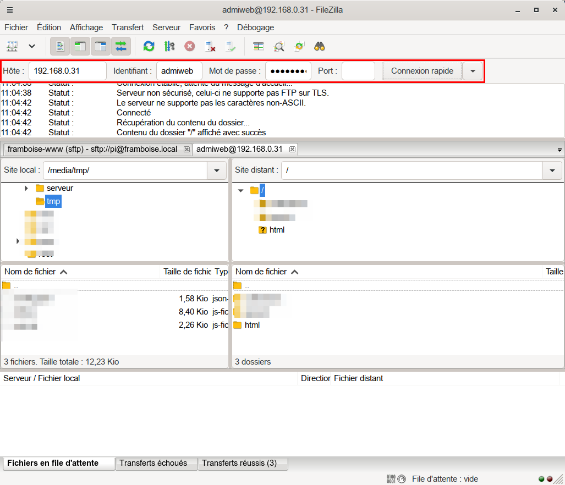Refresh the file and folder lists
Image resolution: width=565 pixels, height=485 pixels.
[x=149, y=46]
